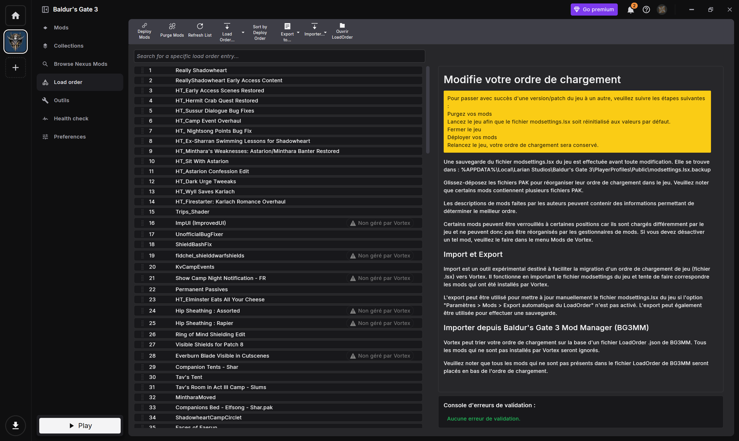739x441 pixels.
Task: Select the ShadowheartCampCirclet row
Action: 278,418
